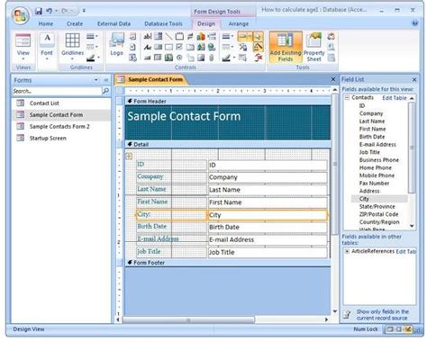
Task: Open the Property Sheet
Action: tap(313, 47)
